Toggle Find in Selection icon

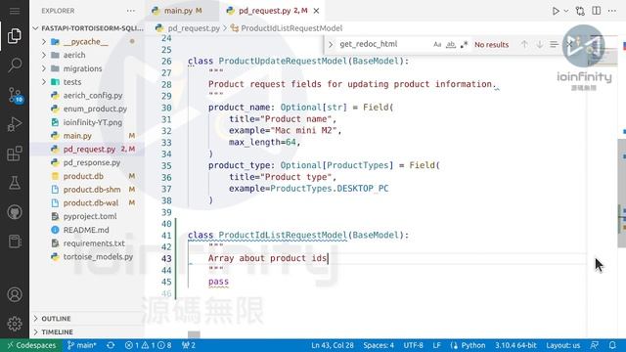[554, 44]
